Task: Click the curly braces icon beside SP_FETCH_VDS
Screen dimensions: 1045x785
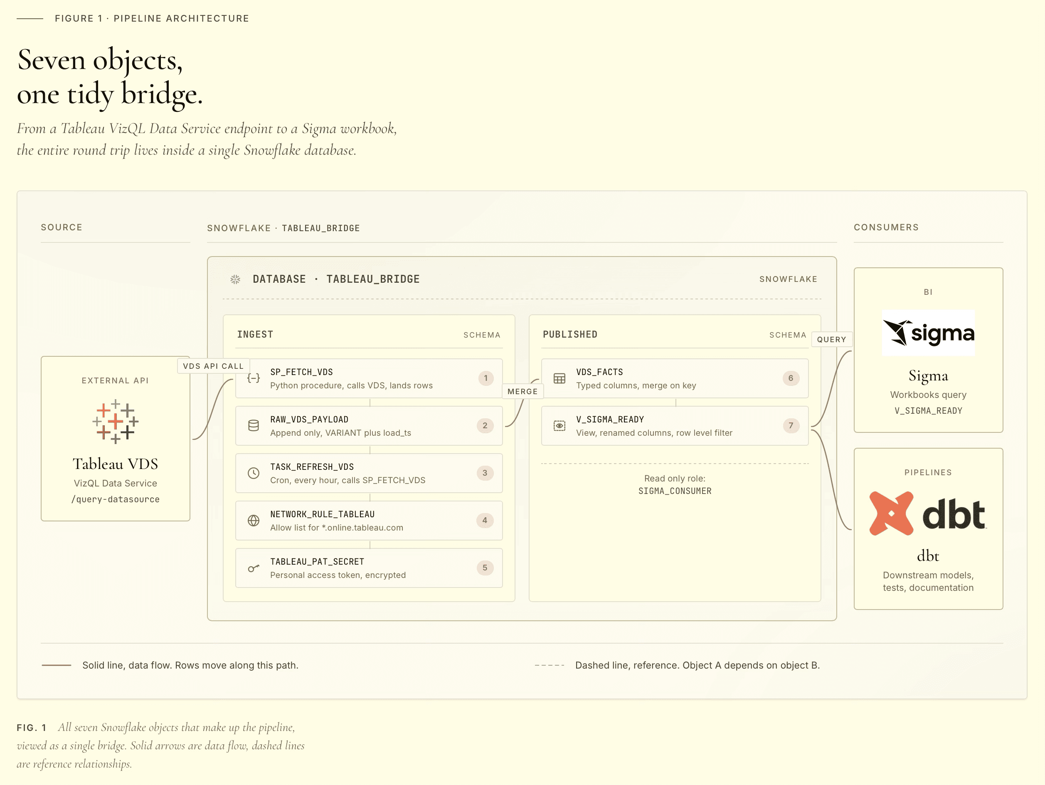Action: 254,378
